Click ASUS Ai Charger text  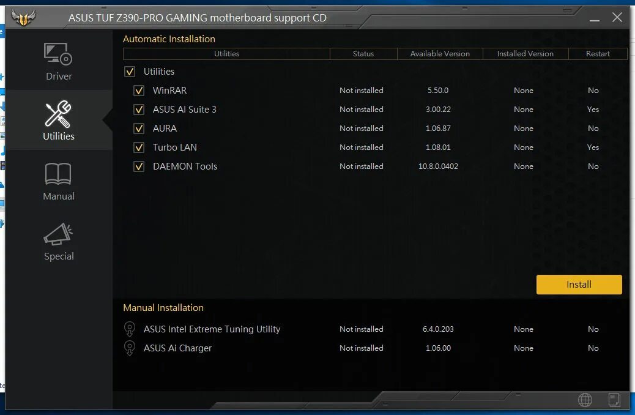click(178, 348)
